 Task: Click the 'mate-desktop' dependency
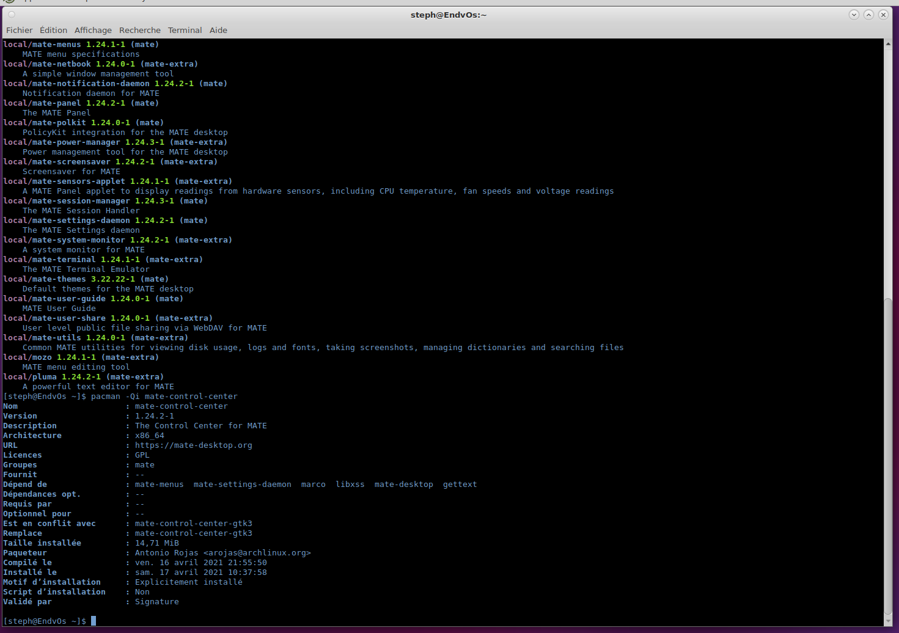[404, 485]
